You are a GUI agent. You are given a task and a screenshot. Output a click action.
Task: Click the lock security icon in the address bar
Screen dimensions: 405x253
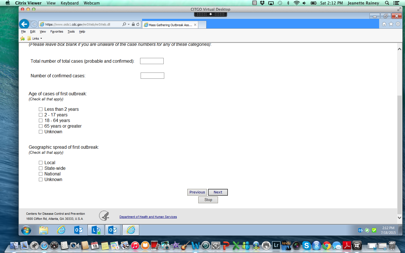(x=133, y=24)
